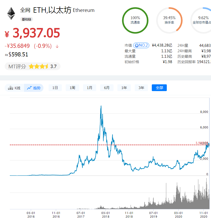This screenshot has width=211, height=222.
Task: Switch chart to K线 view
Action: (14, 88)
